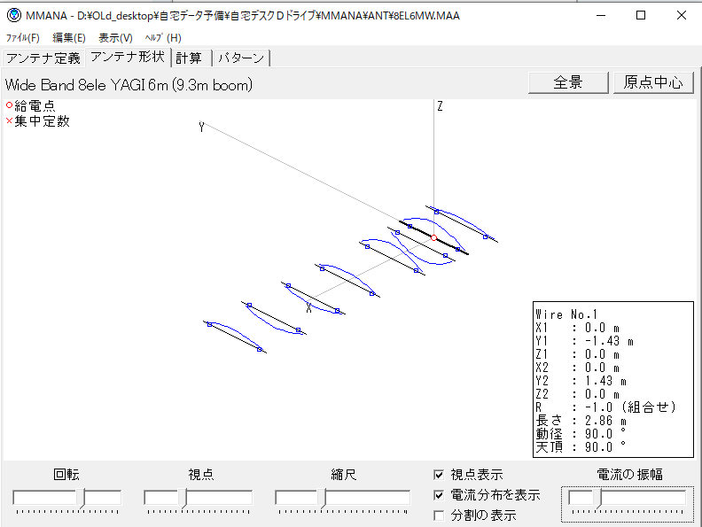Click the 電流の振幅 slider
Screen dimensions: 702x527
(628, 499)
